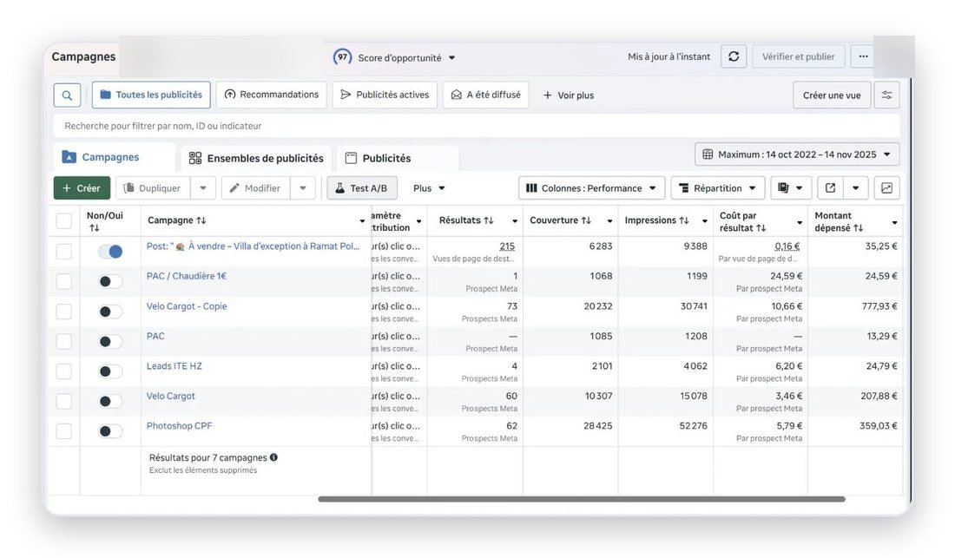Open the view filter settings sliders icon
The image size is (955, 558).
(886, 95)
